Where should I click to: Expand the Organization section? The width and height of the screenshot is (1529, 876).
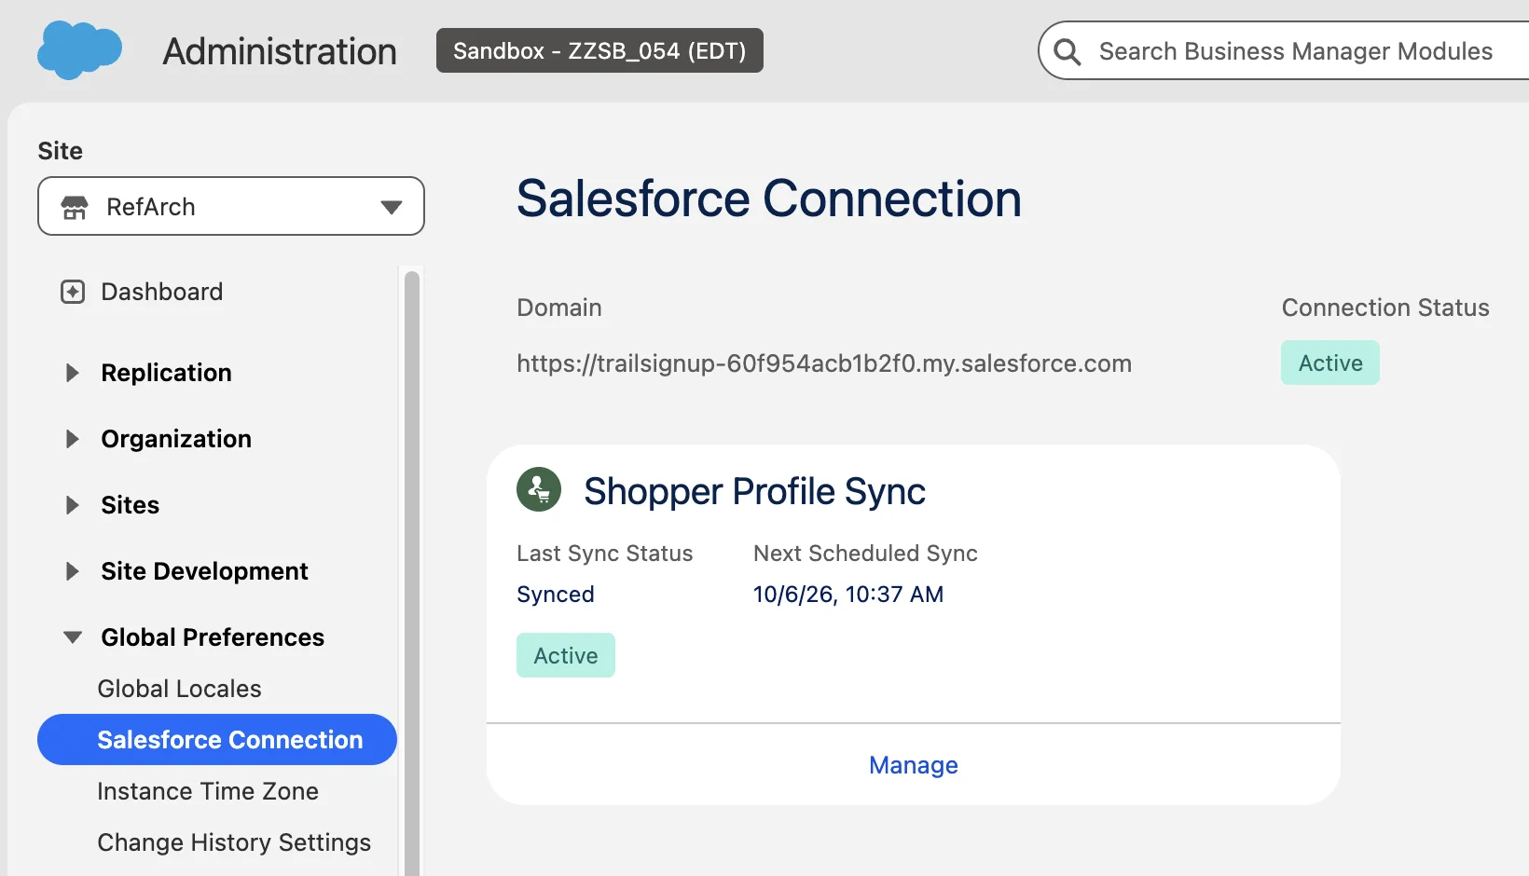click(72, 439)
